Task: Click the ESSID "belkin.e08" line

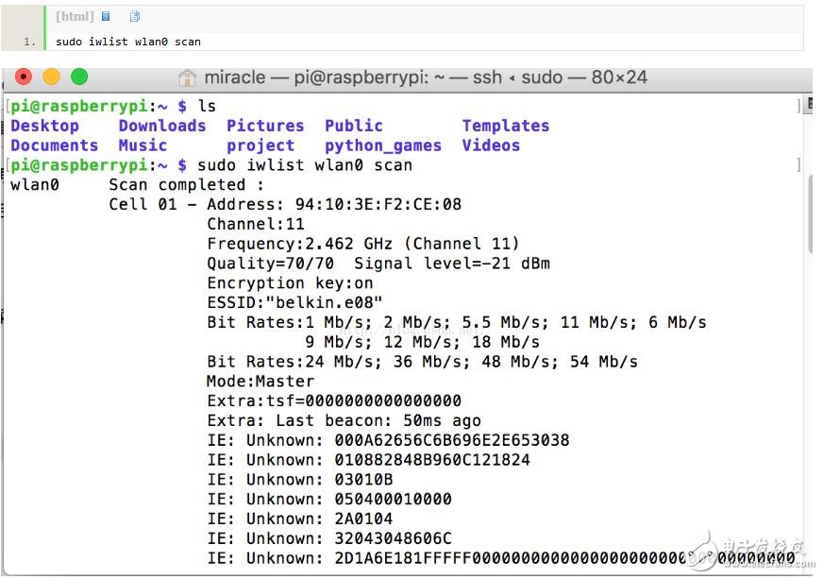Action: 294,302
